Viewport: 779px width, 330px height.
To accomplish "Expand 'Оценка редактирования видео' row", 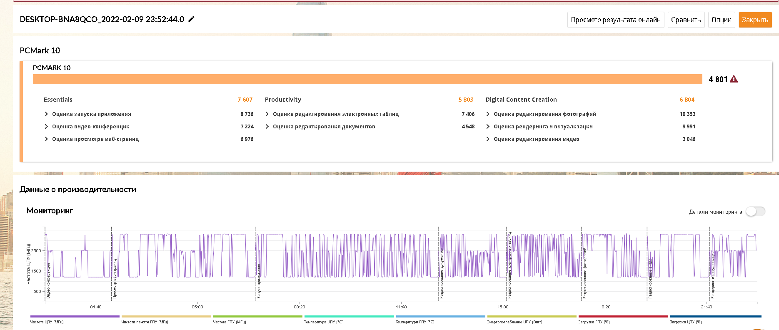I will click(x=488, y=139).
